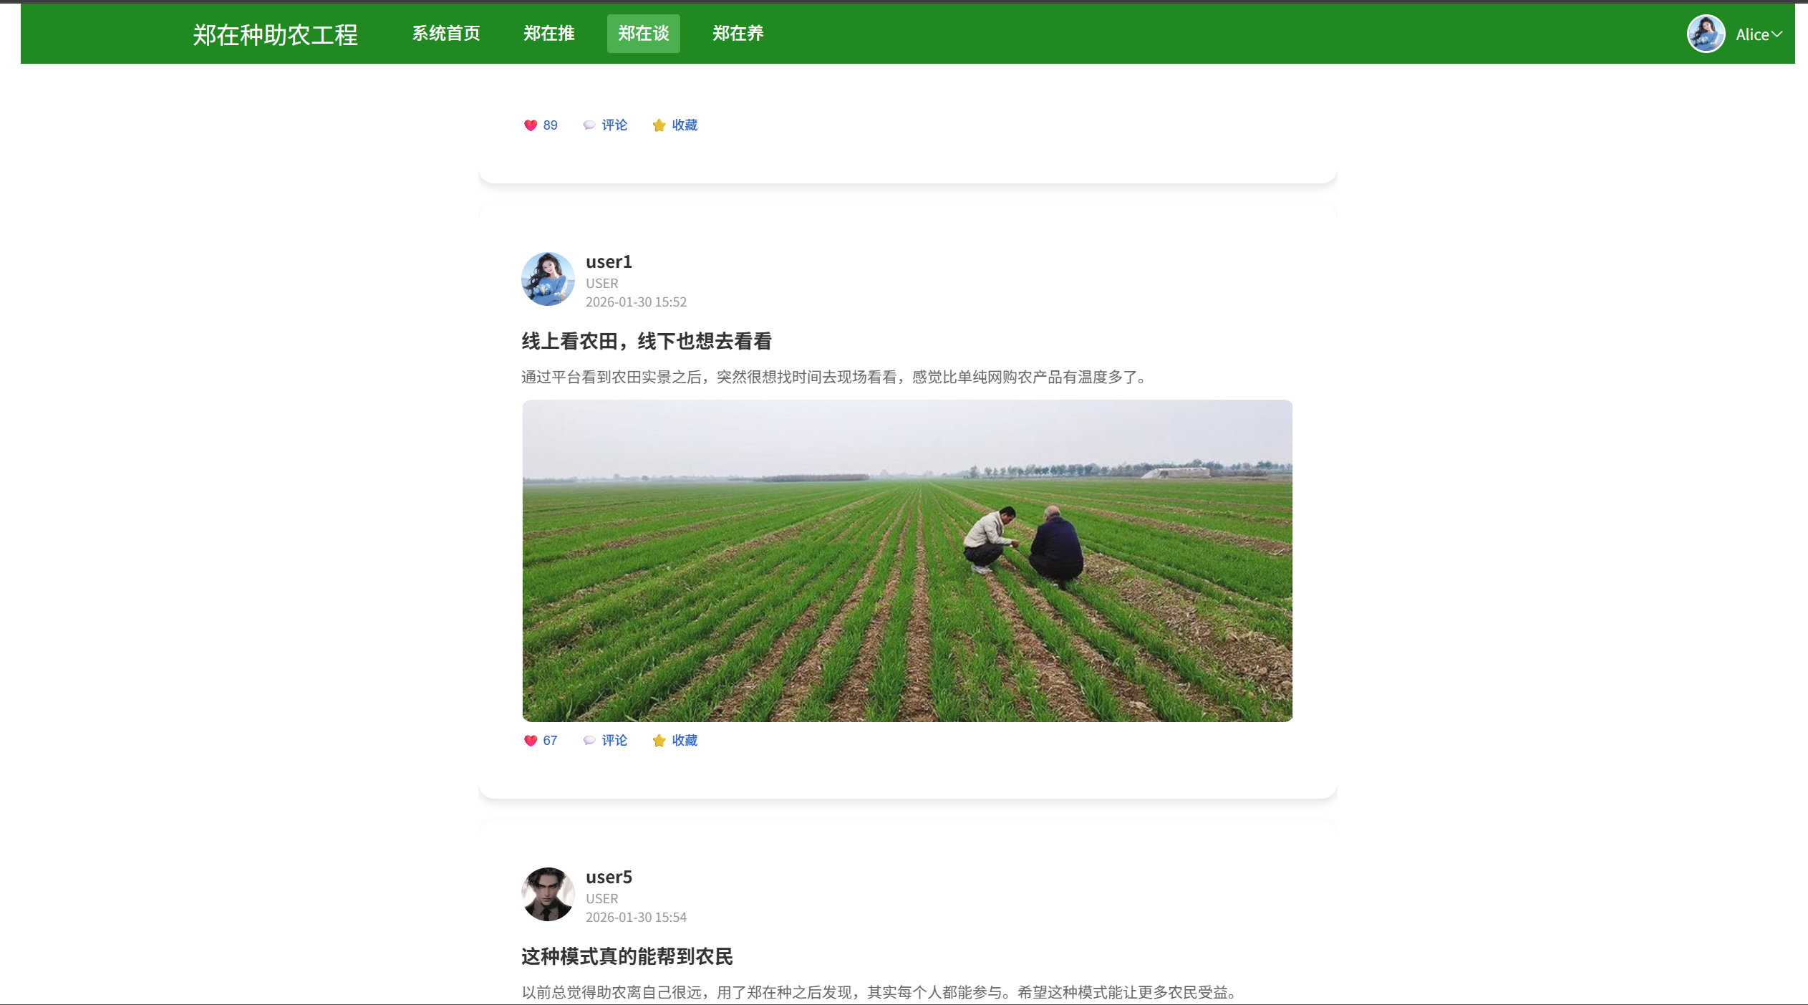This screenshot has height=1005, width=1808.
Task: Select the active 郑在谈 tab
Action: click(x=643, y=34)
